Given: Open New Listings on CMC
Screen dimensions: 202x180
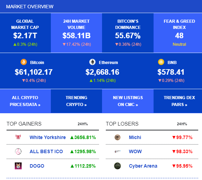Looking at the screenshot, I should click(x=128, y=101).
